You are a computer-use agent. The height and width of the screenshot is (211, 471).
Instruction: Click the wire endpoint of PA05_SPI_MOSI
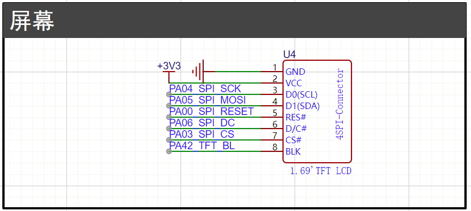click(169, 106)
